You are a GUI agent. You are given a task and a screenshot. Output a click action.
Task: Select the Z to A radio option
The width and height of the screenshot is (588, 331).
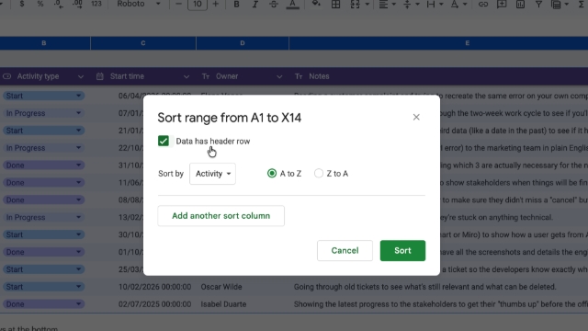click(319, 174)
